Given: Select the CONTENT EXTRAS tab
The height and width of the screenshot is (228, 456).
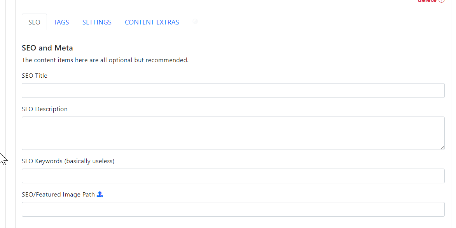Looking at the screenshot, I should point(152,22).
